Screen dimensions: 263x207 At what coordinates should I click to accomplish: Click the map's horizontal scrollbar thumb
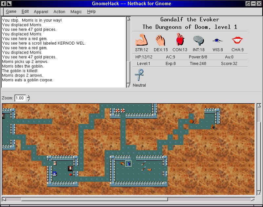pos(94,199)
